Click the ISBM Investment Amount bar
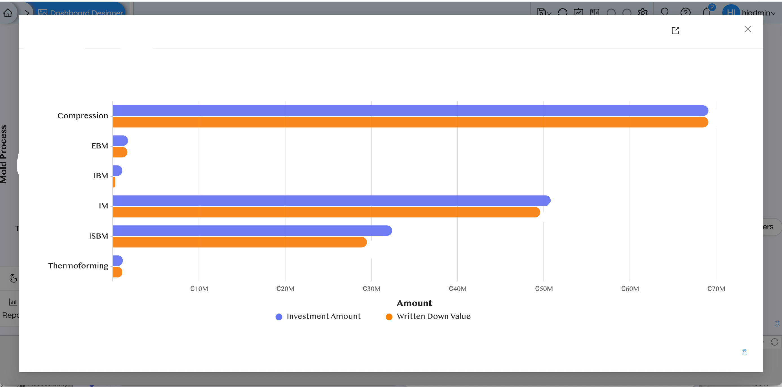 252,230
